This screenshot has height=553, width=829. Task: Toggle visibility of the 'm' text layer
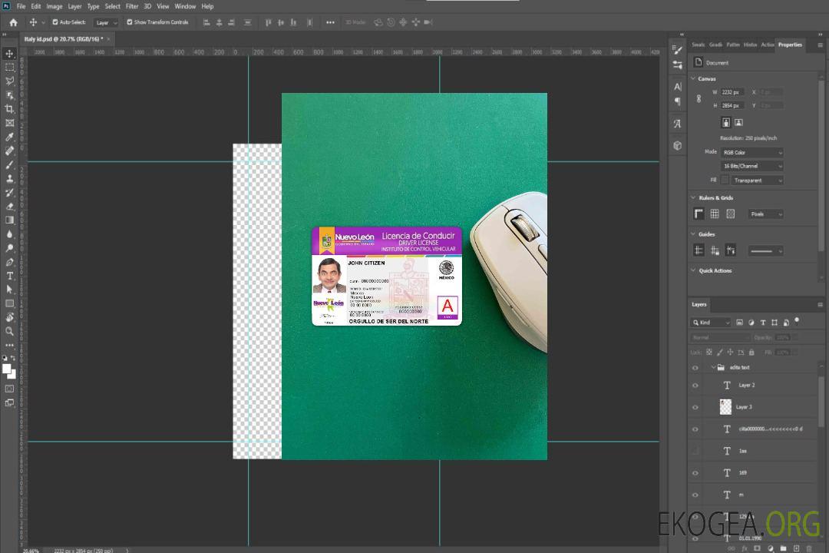coord(695,495)
